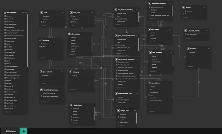Select segment field in dim_product
The height and width of the screenshot is (134, 222).
tap(73, 49)
